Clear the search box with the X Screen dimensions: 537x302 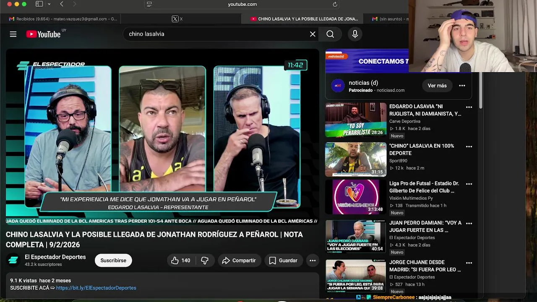coord(313,34)
